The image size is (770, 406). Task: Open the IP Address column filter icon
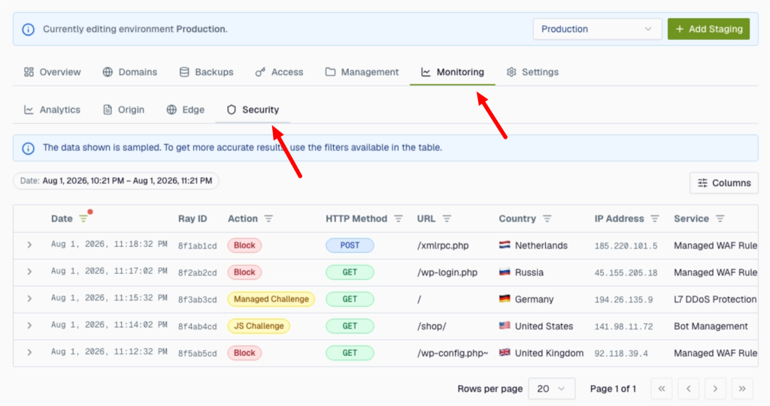point(655,218)
